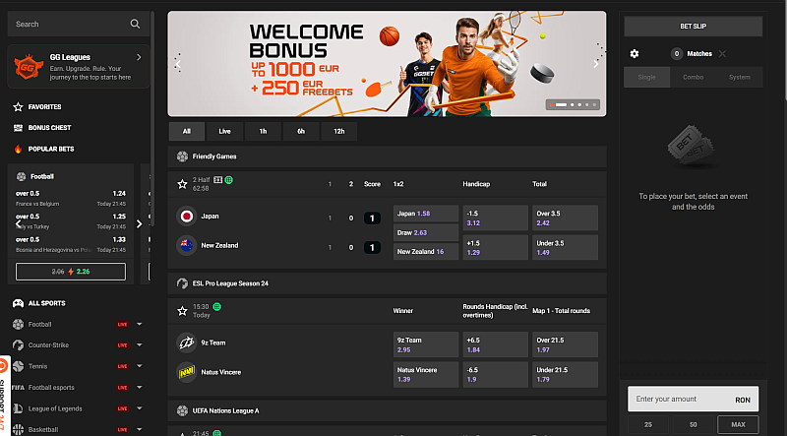
Task: Switch bet slip to Combo tab
Action: coord(694,77)
